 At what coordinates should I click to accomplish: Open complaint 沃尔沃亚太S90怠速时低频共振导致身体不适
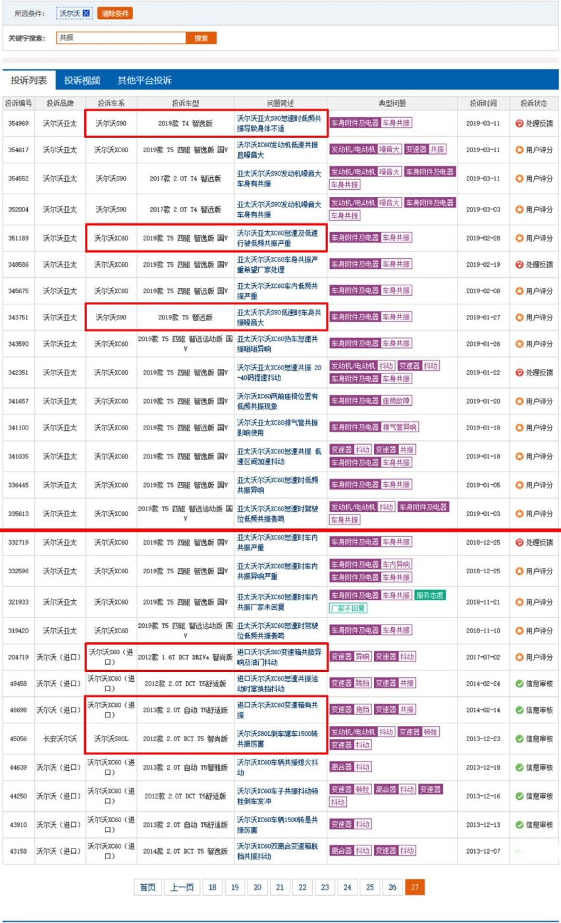[x=279, y=123]
